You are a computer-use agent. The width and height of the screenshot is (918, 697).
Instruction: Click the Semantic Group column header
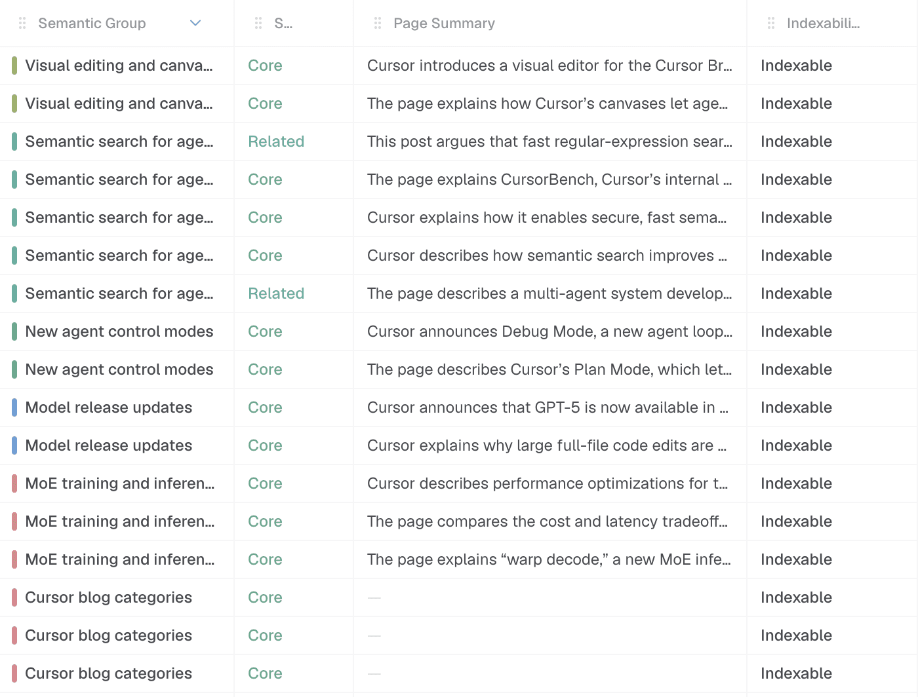[92, 24]
